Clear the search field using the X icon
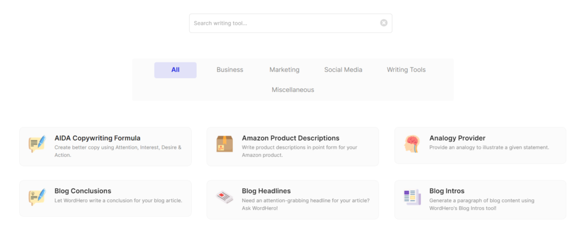 coord(384,23)
